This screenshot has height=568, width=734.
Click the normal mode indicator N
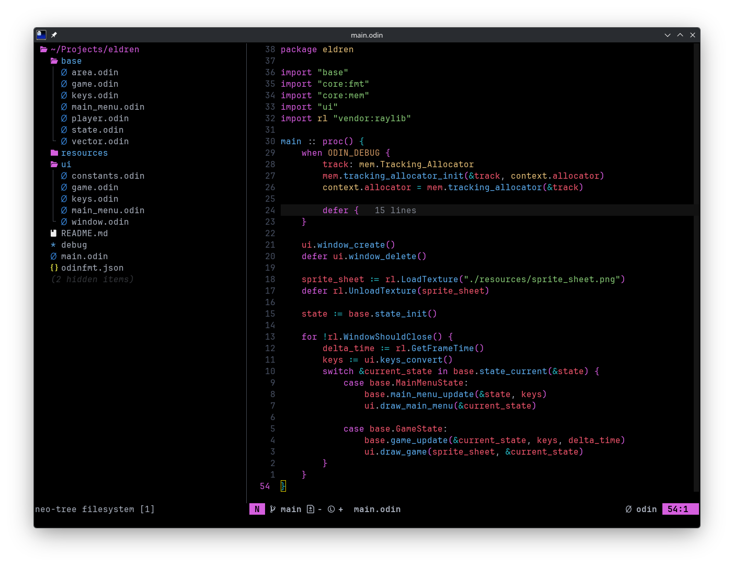click(257, 509)
